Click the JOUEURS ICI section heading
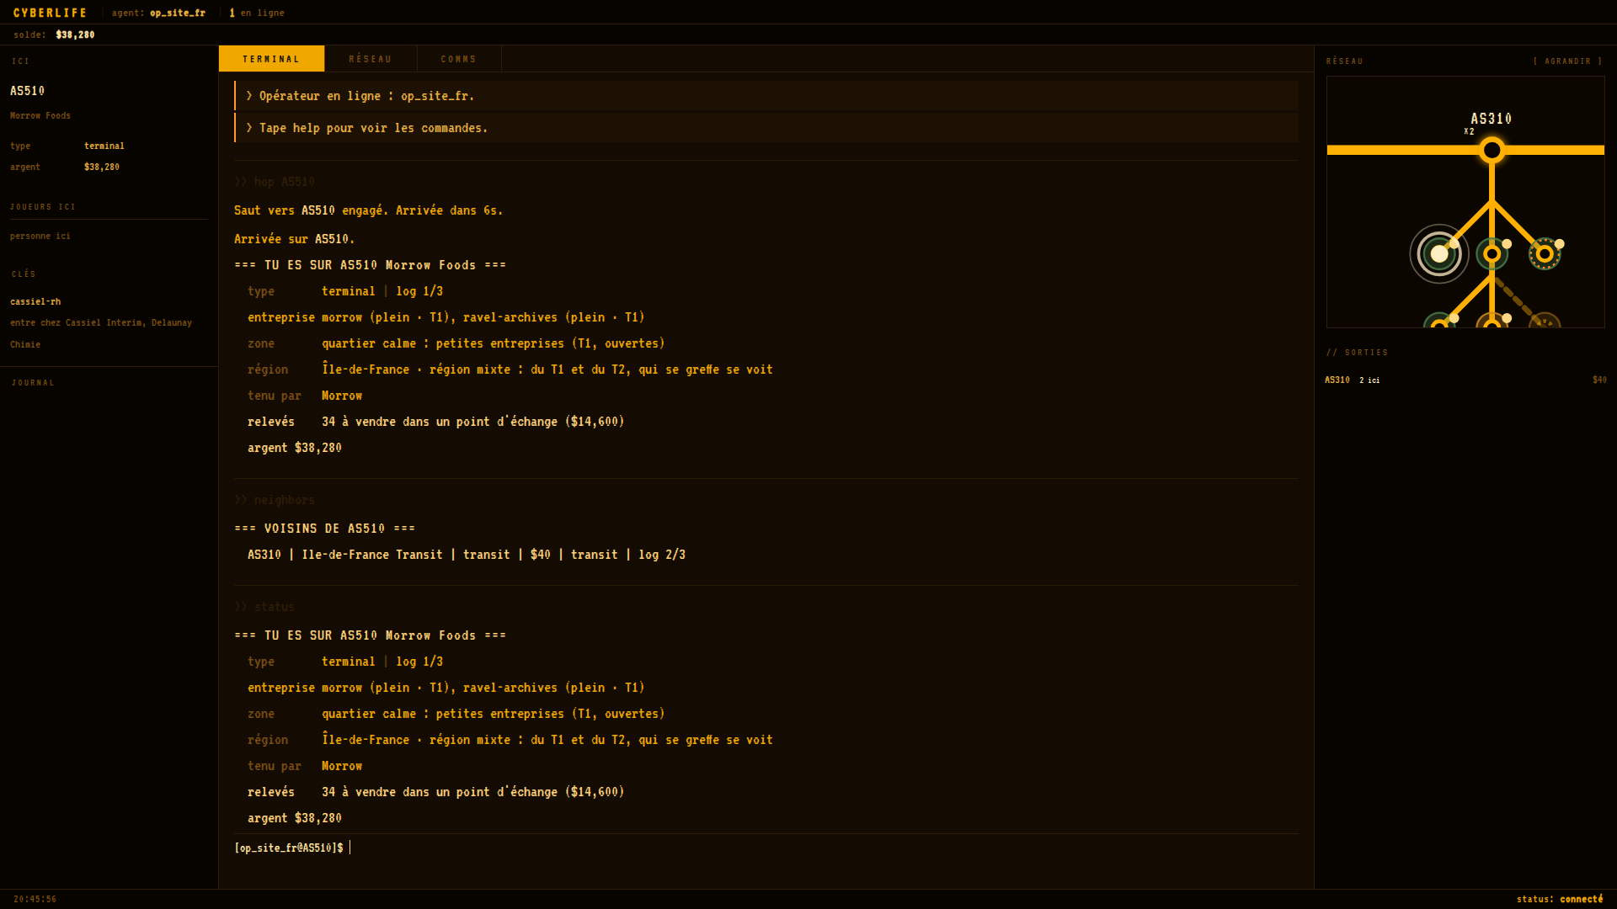Screen dimensions: 1617x909 click(x=43, y=207)
